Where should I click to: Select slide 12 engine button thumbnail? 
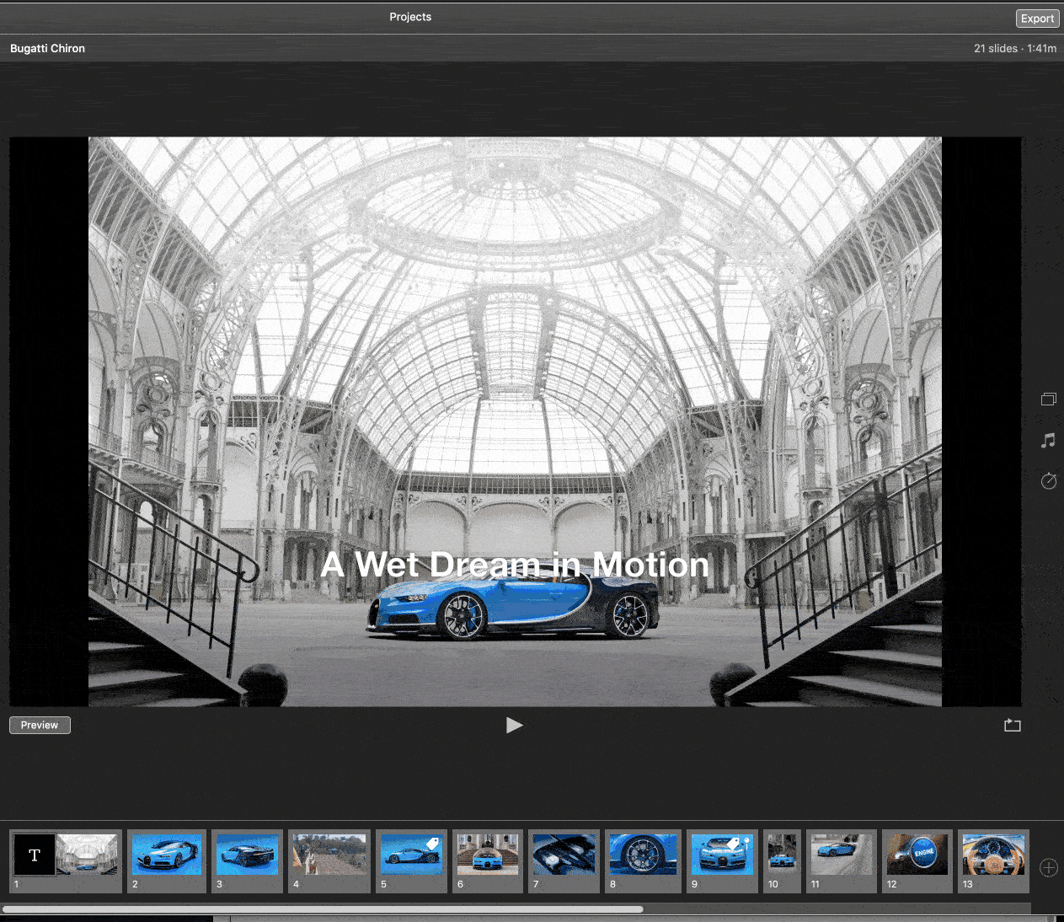coord(917,855)
